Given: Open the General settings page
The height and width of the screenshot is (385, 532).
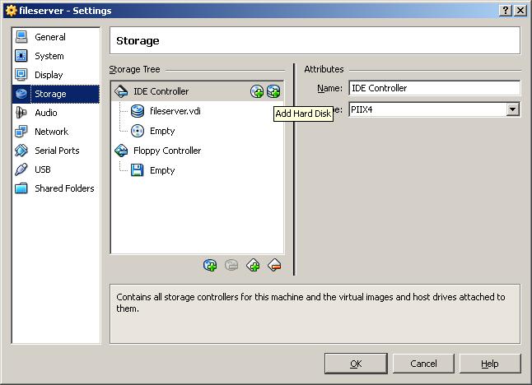Looking at the screenshot, I should pos(56,37).
